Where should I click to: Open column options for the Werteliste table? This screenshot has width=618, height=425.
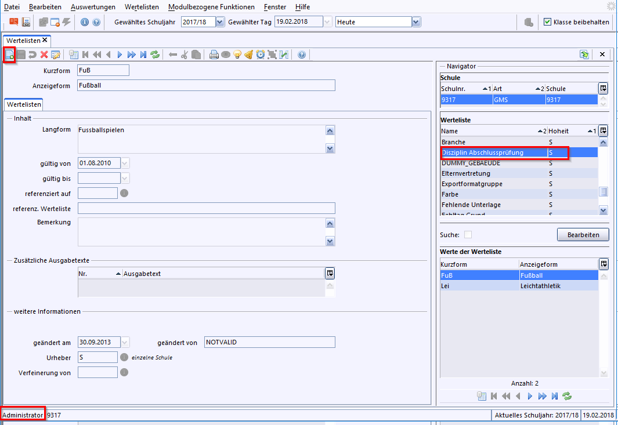[x=603, y=130]
